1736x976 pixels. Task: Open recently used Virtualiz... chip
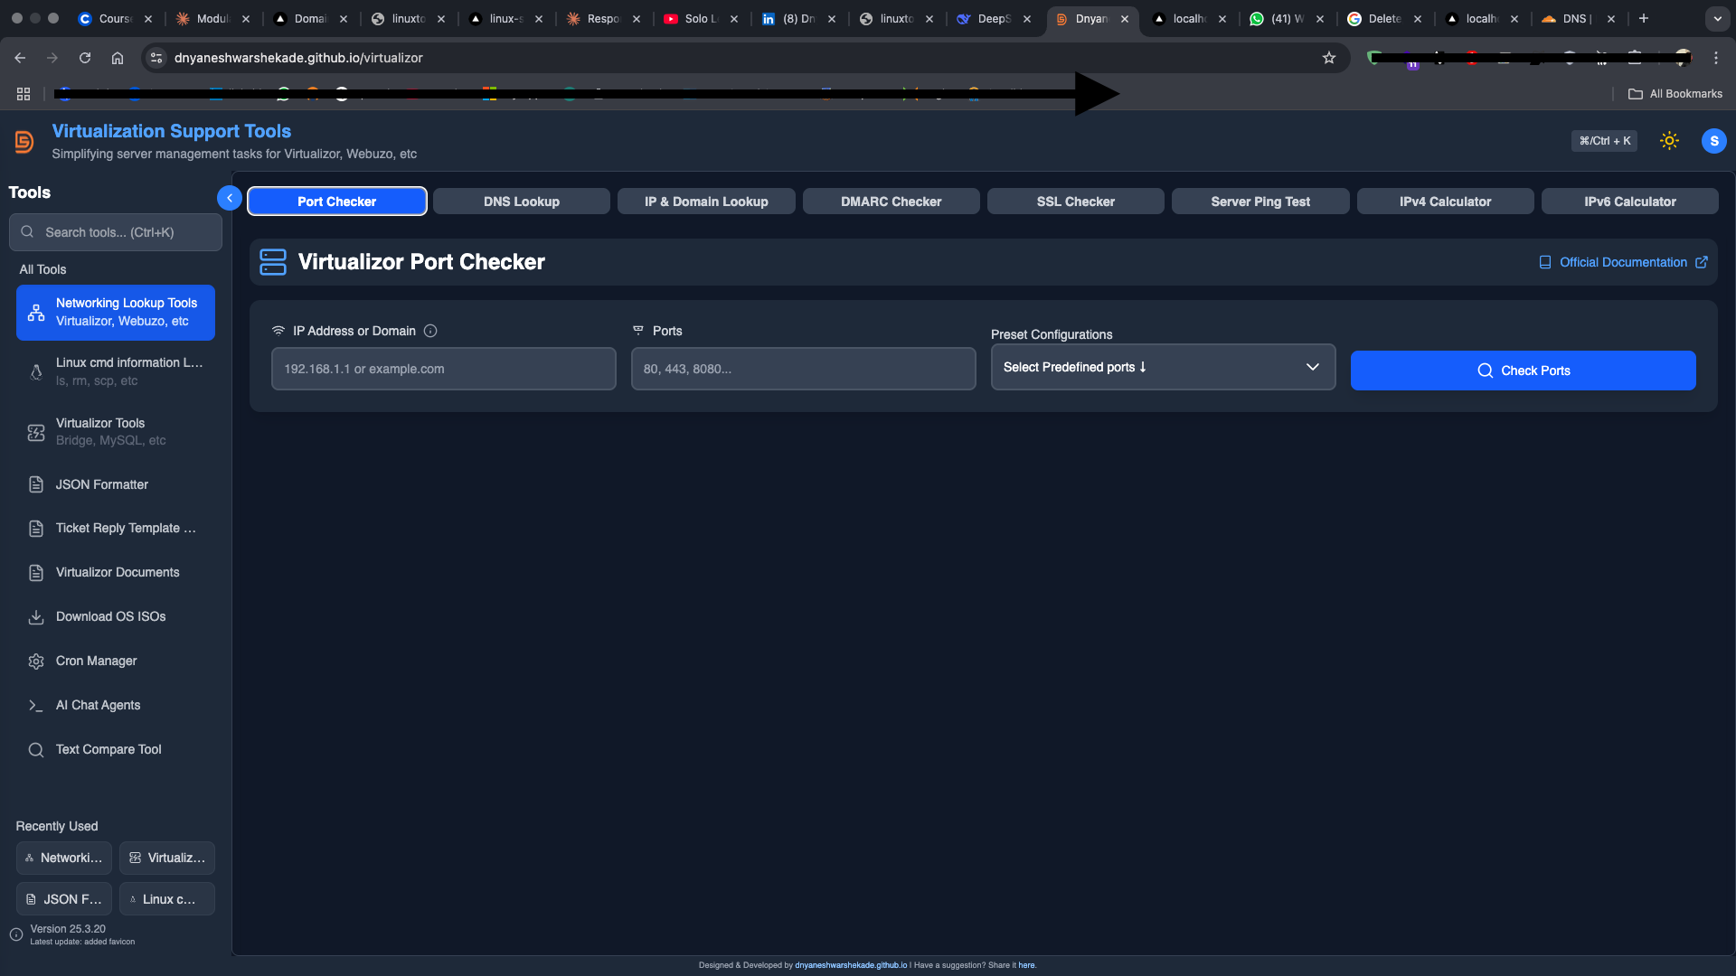[167, 858]
